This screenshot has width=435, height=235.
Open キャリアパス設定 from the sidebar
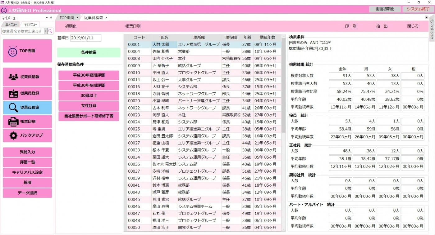27,172
